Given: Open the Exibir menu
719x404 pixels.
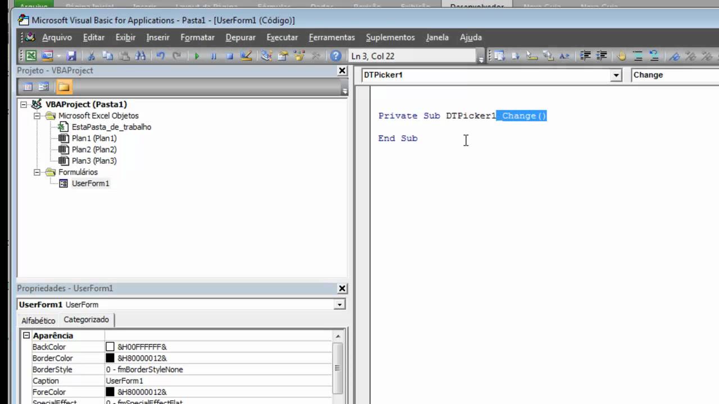Looking at the screenshot, I should pos(126,38).
